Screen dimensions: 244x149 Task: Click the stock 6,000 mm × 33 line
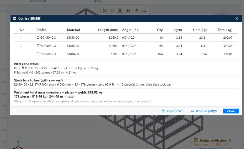(92, 84)
